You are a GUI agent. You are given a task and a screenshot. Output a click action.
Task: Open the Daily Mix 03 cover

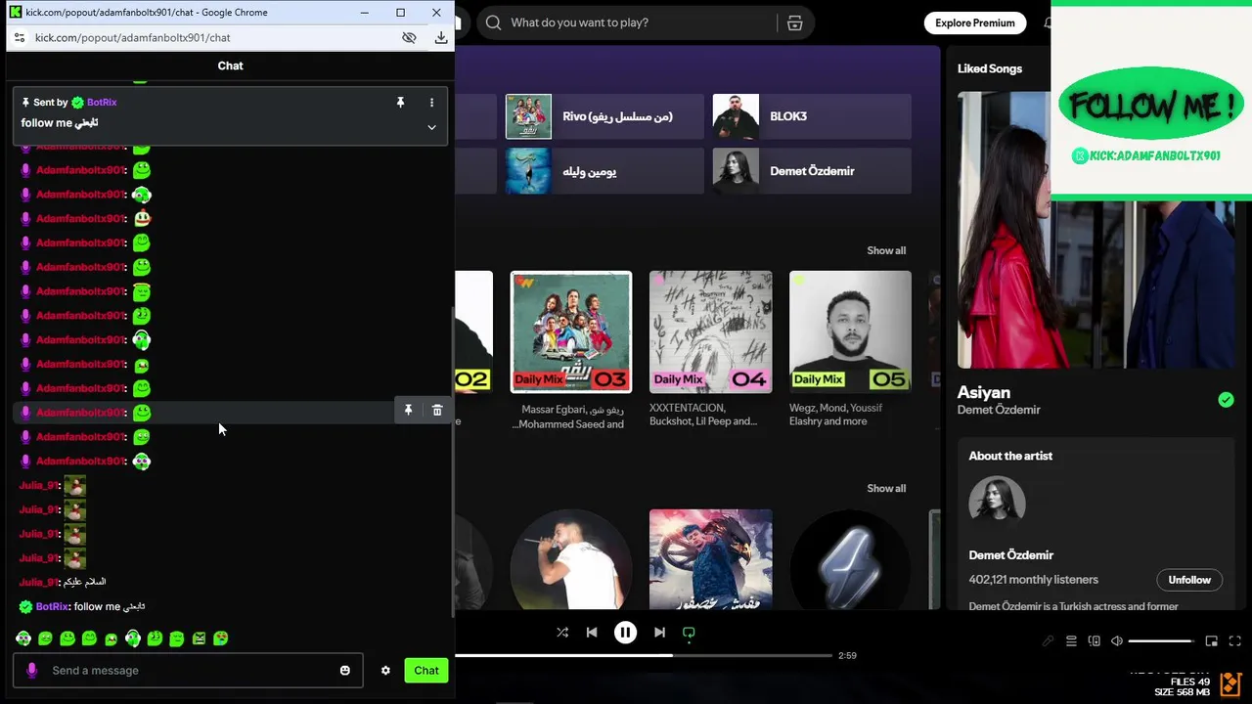571,331
